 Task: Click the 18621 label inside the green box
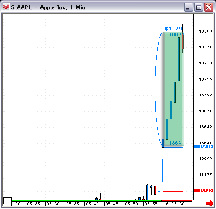176,143
